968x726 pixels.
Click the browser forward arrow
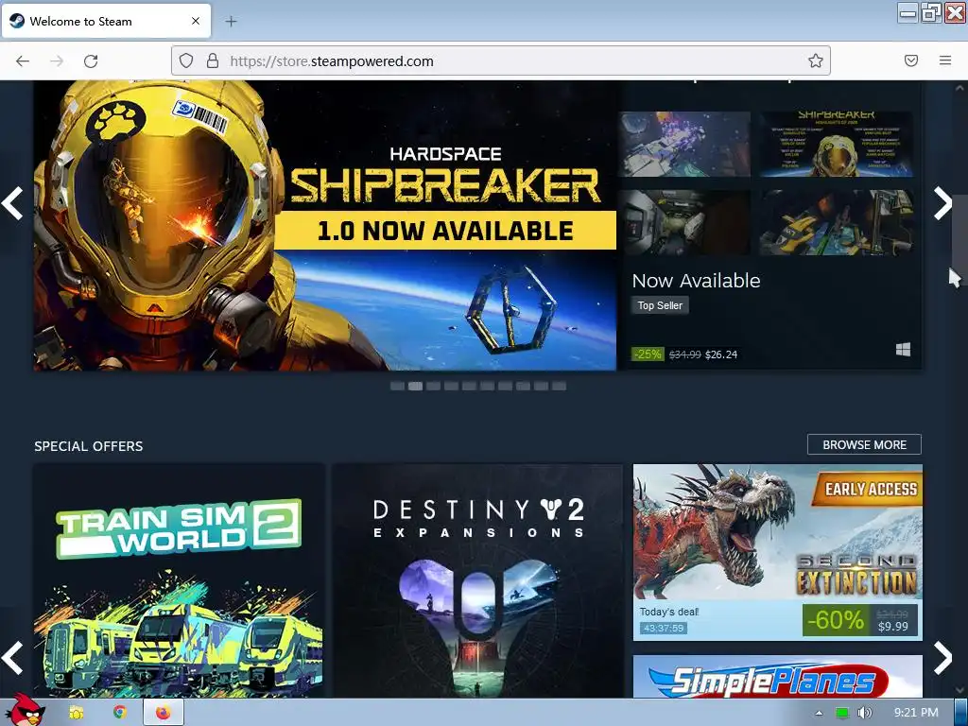[57, 61]
